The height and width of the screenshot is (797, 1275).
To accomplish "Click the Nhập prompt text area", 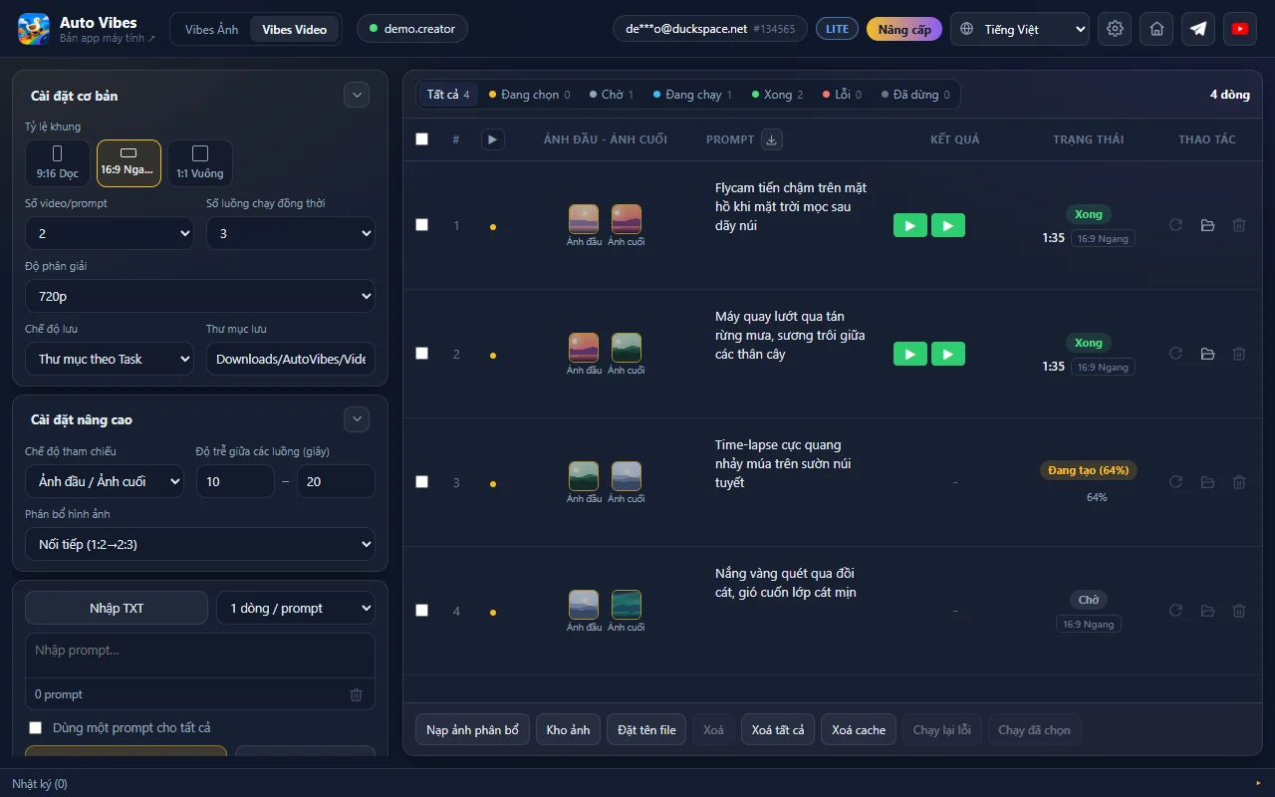I will click(200, 657).
